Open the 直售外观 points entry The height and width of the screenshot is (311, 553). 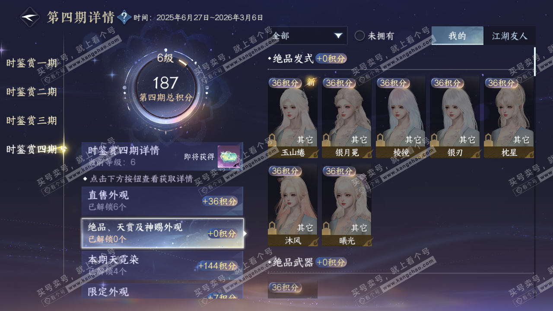click(x=162, y=201)
